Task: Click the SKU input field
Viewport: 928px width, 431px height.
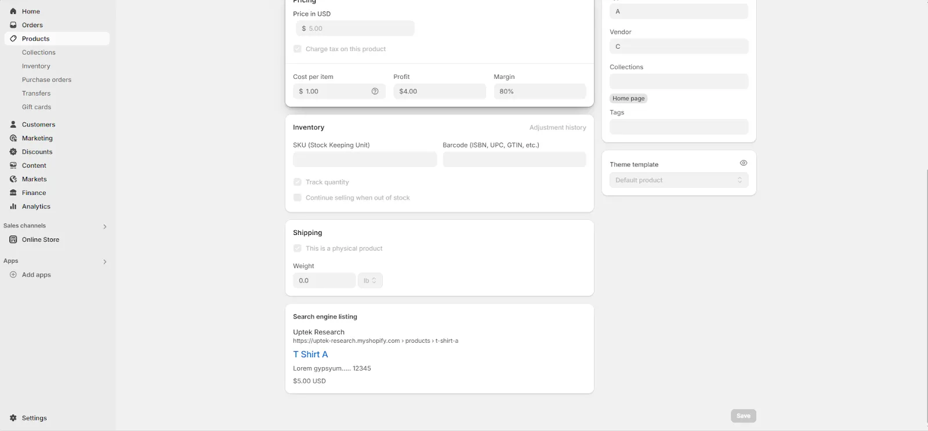Action: [x=365, y=160]
